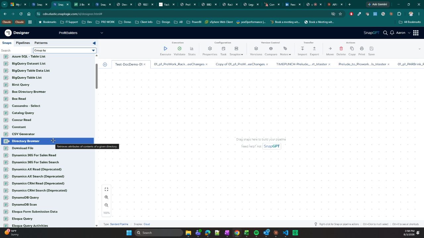Screen dimensions: 424x238
Task: Click the snap list vertical scrollbar
Action: tap(97, 76)
